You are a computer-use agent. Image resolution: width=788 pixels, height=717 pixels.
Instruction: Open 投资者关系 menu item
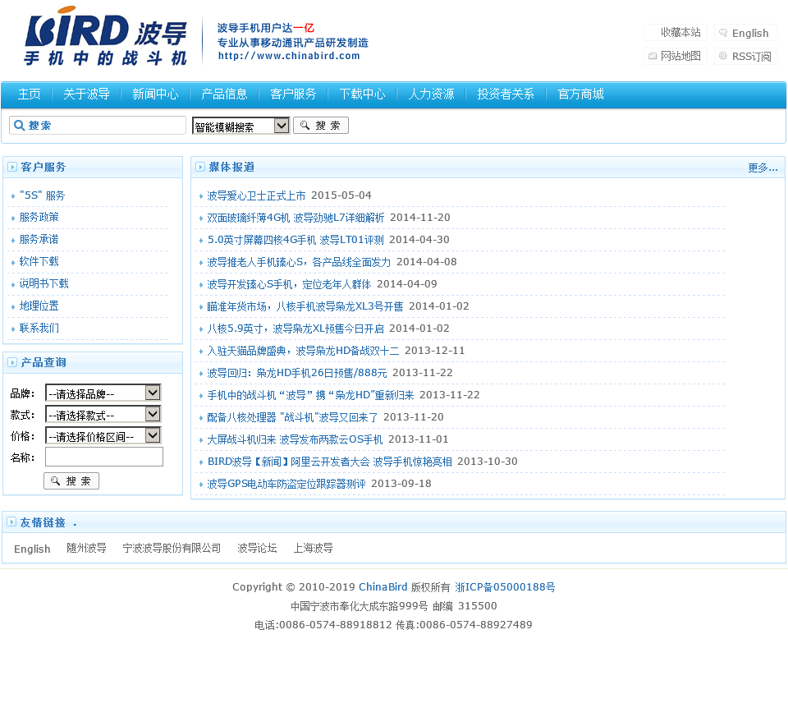click(506, 94)
